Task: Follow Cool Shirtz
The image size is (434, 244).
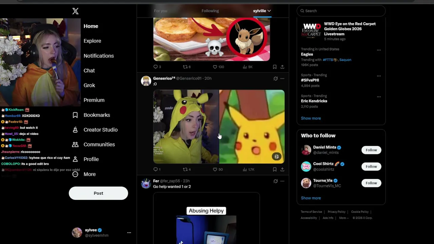Action: coord(371,166)
